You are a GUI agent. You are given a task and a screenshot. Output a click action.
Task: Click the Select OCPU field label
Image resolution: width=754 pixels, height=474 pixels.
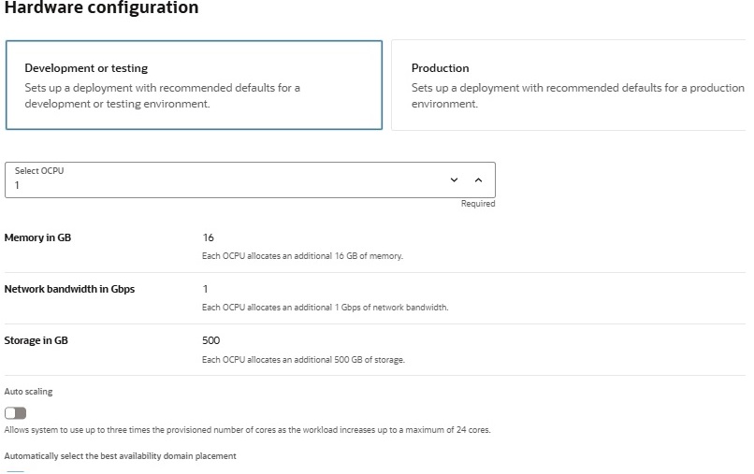[39, 171]
